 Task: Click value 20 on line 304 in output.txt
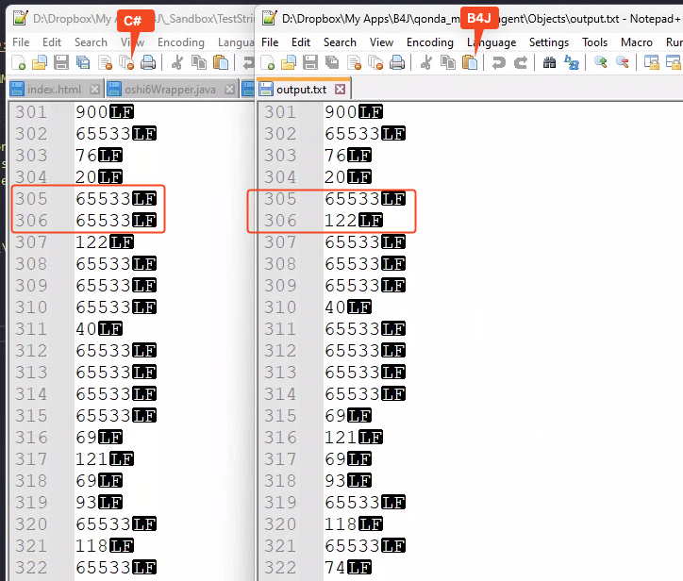335,177
